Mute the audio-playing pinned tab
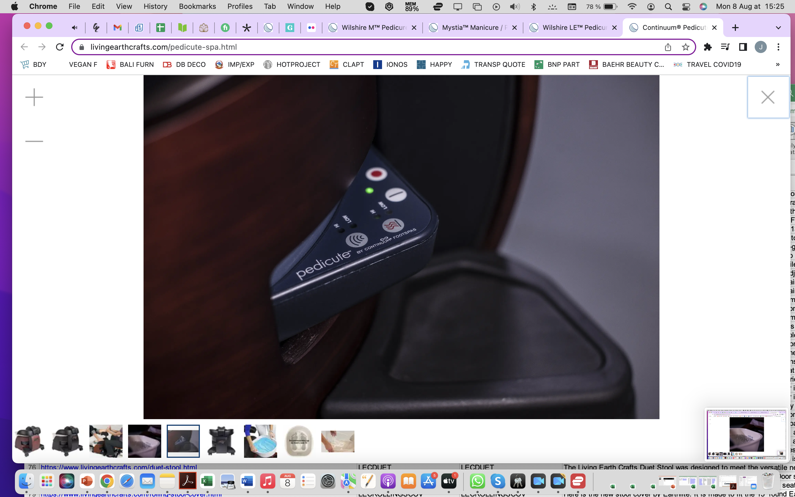 75,28
